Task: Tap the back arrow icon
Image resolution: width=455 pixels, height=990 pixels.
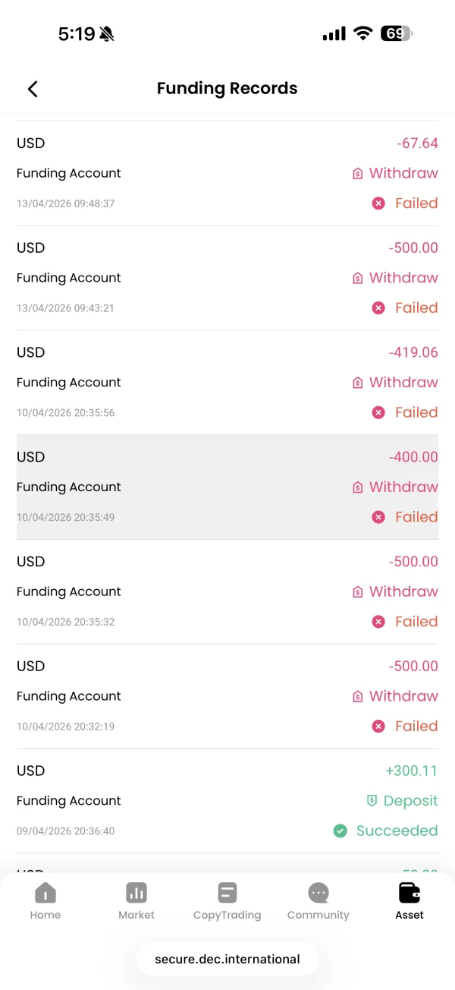Action: pos(33,89)
